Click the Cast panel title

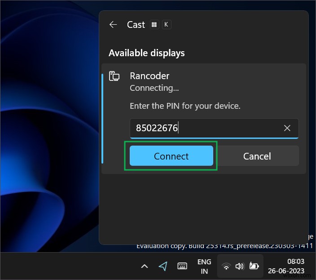coord(136,25)
